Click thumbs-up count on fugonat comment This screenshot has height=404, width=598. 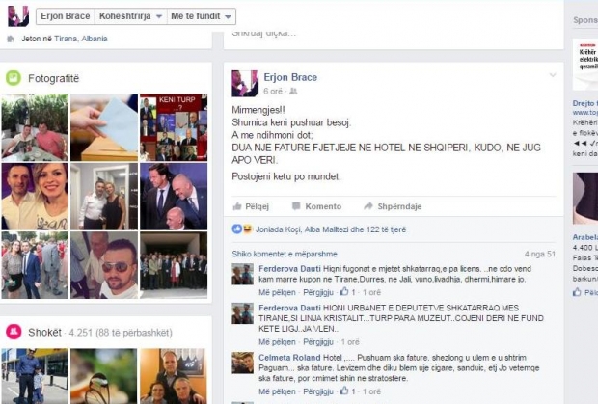tap(348, 292)
